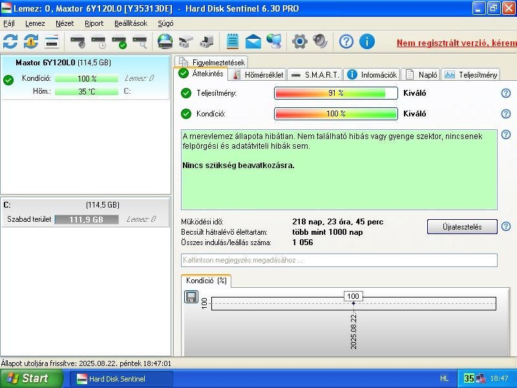Click the '1 056' start/stop count value
Image resolution: width=517 pixels, height=388 pixels.
click(x=302, y=242)
